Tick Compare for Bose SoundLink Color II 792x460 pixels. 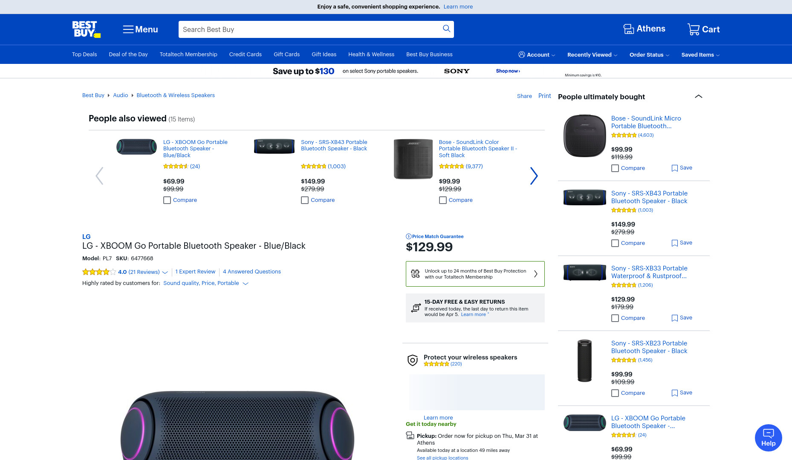(x=443, y=200)
